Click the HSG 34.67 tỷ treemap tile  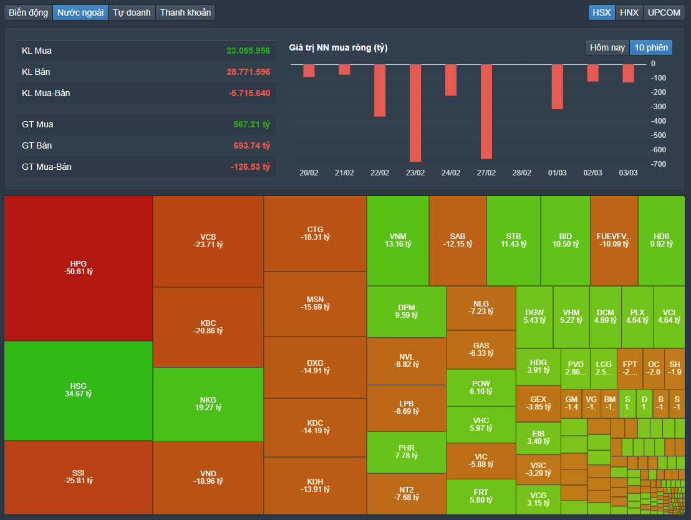79,390
